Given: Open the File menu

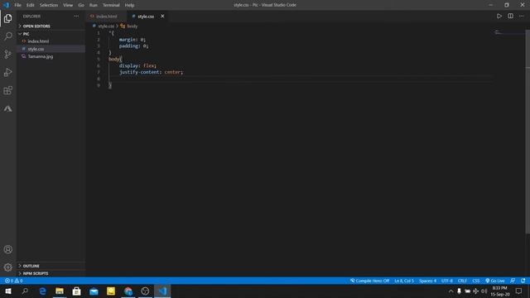Looking at the screenshot, I should pos(17,5).
